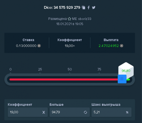Click the star icon beside ME
This screenshot has width=142, height=123.
coord(69,19)
